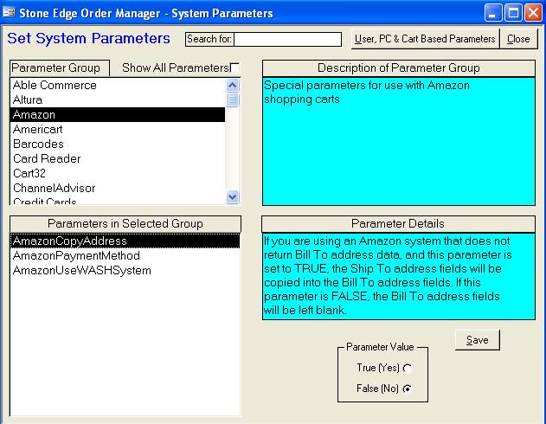Screen dimensions: 546x424
Task: Select Barcodes parameter group
Action: (118, 144)
